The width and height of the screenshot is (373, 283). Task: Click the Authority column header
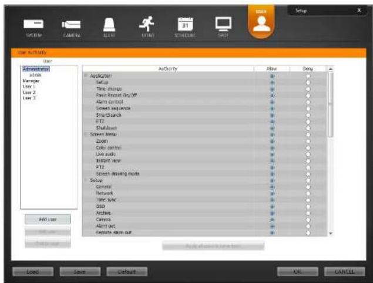click(168, 69)
